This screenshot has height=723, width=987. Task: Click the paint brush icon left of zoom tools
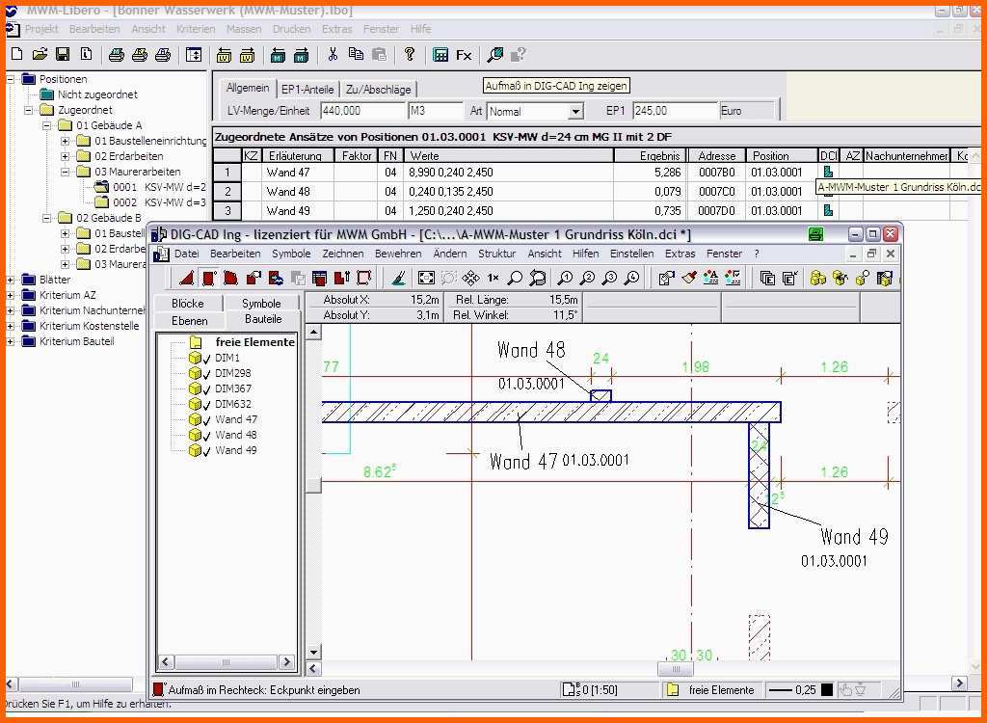coord(398,278)
